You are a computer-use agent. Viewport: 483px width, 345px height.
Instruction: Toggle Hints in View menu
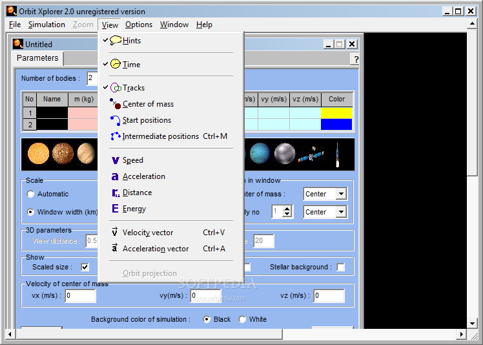pos(171,41)
